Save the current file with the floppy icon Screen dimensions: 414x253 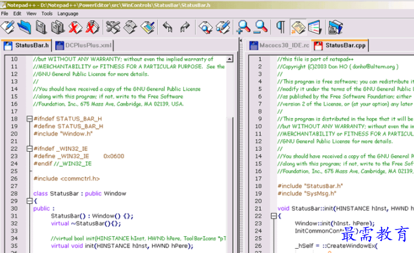point(41,27)
